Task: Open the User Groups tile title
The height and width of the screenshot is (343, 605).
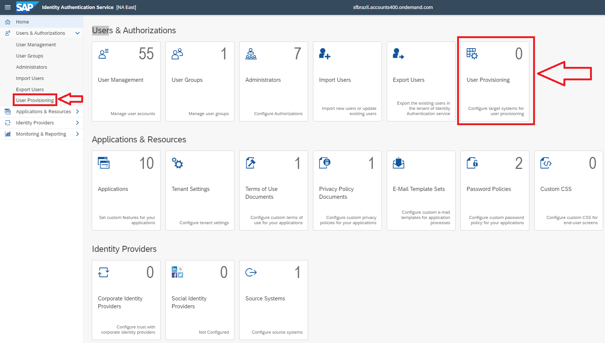Action: (x=187, y=80)
